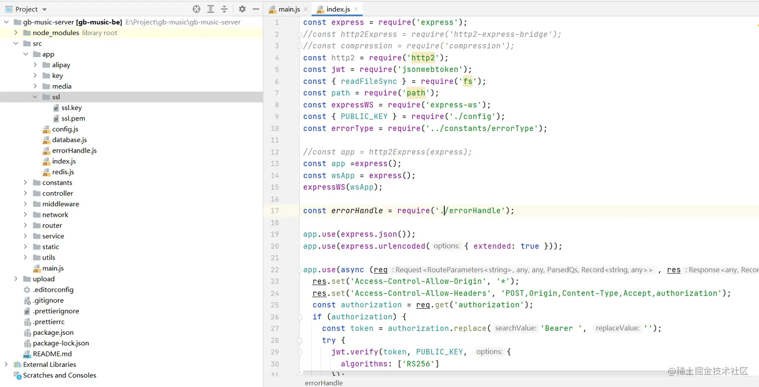Click the errorHandle breadcrumb below the editor
Viewport: 759px width, 387px height.
point(324,382)
